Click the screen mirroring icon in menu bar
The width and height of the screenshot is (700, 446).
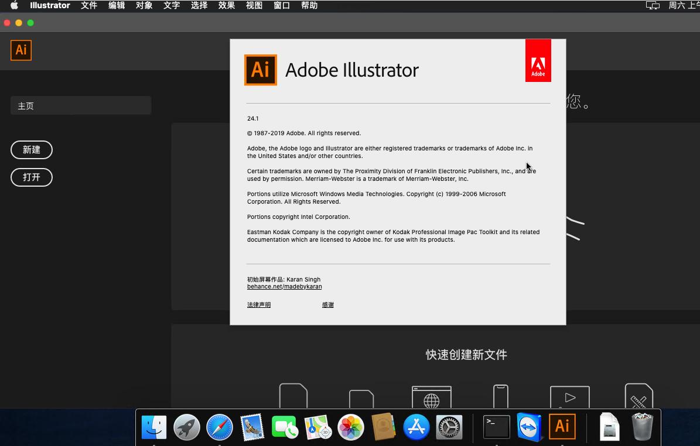point(653,5)
